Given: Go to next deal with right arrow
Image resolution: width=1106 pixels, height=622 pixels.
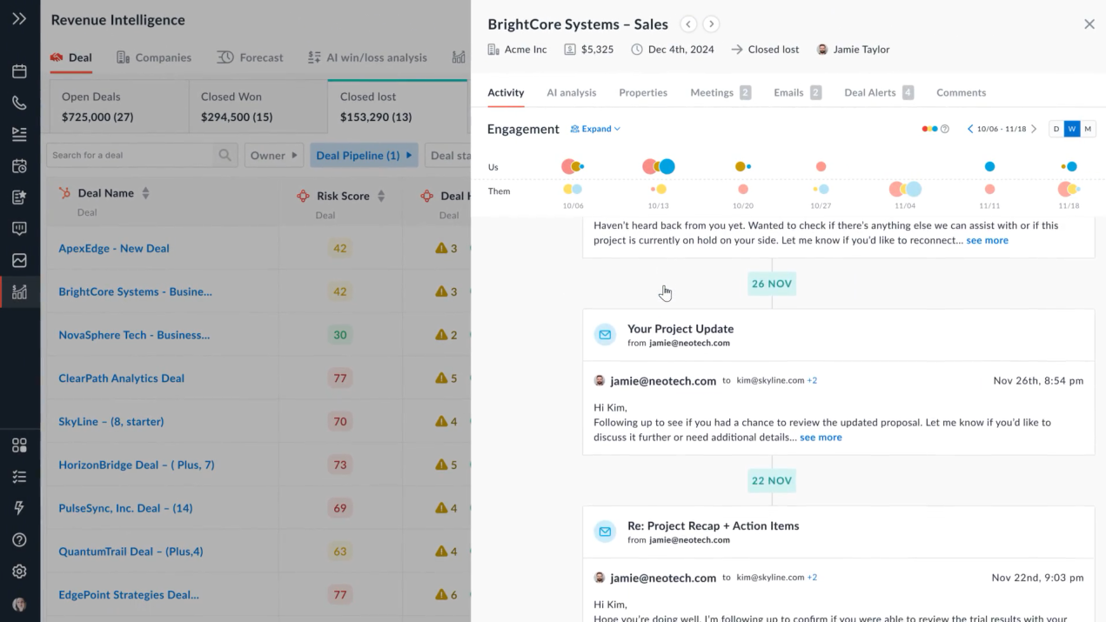Looking at the screenshot, I should point(711,24).
